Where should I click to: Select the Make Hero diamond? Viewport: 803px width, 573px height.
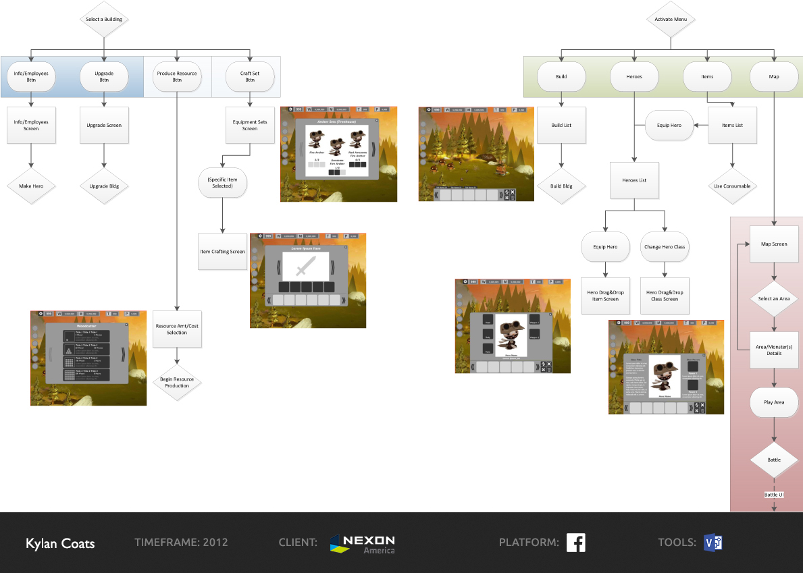pyautogui.click(x=31, y=186)
